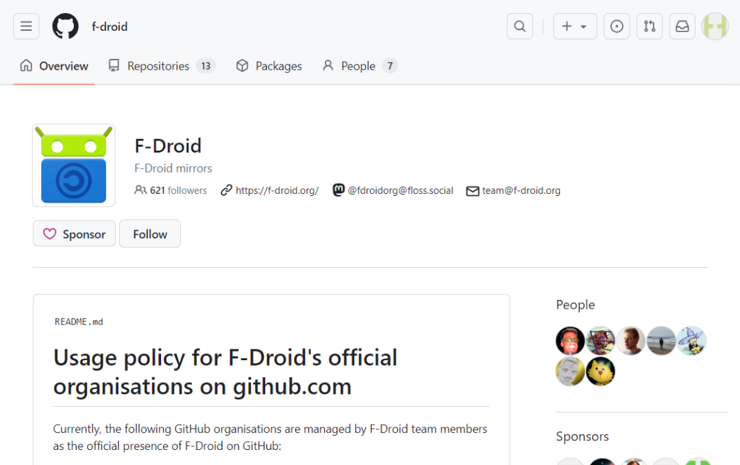Viewport: 740px width, 465px height.
Task: Click the README.md file label
Action: (x=79, y=322)
